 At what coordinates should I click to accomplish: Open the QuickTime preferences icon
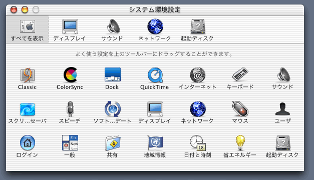coord(155,75)
